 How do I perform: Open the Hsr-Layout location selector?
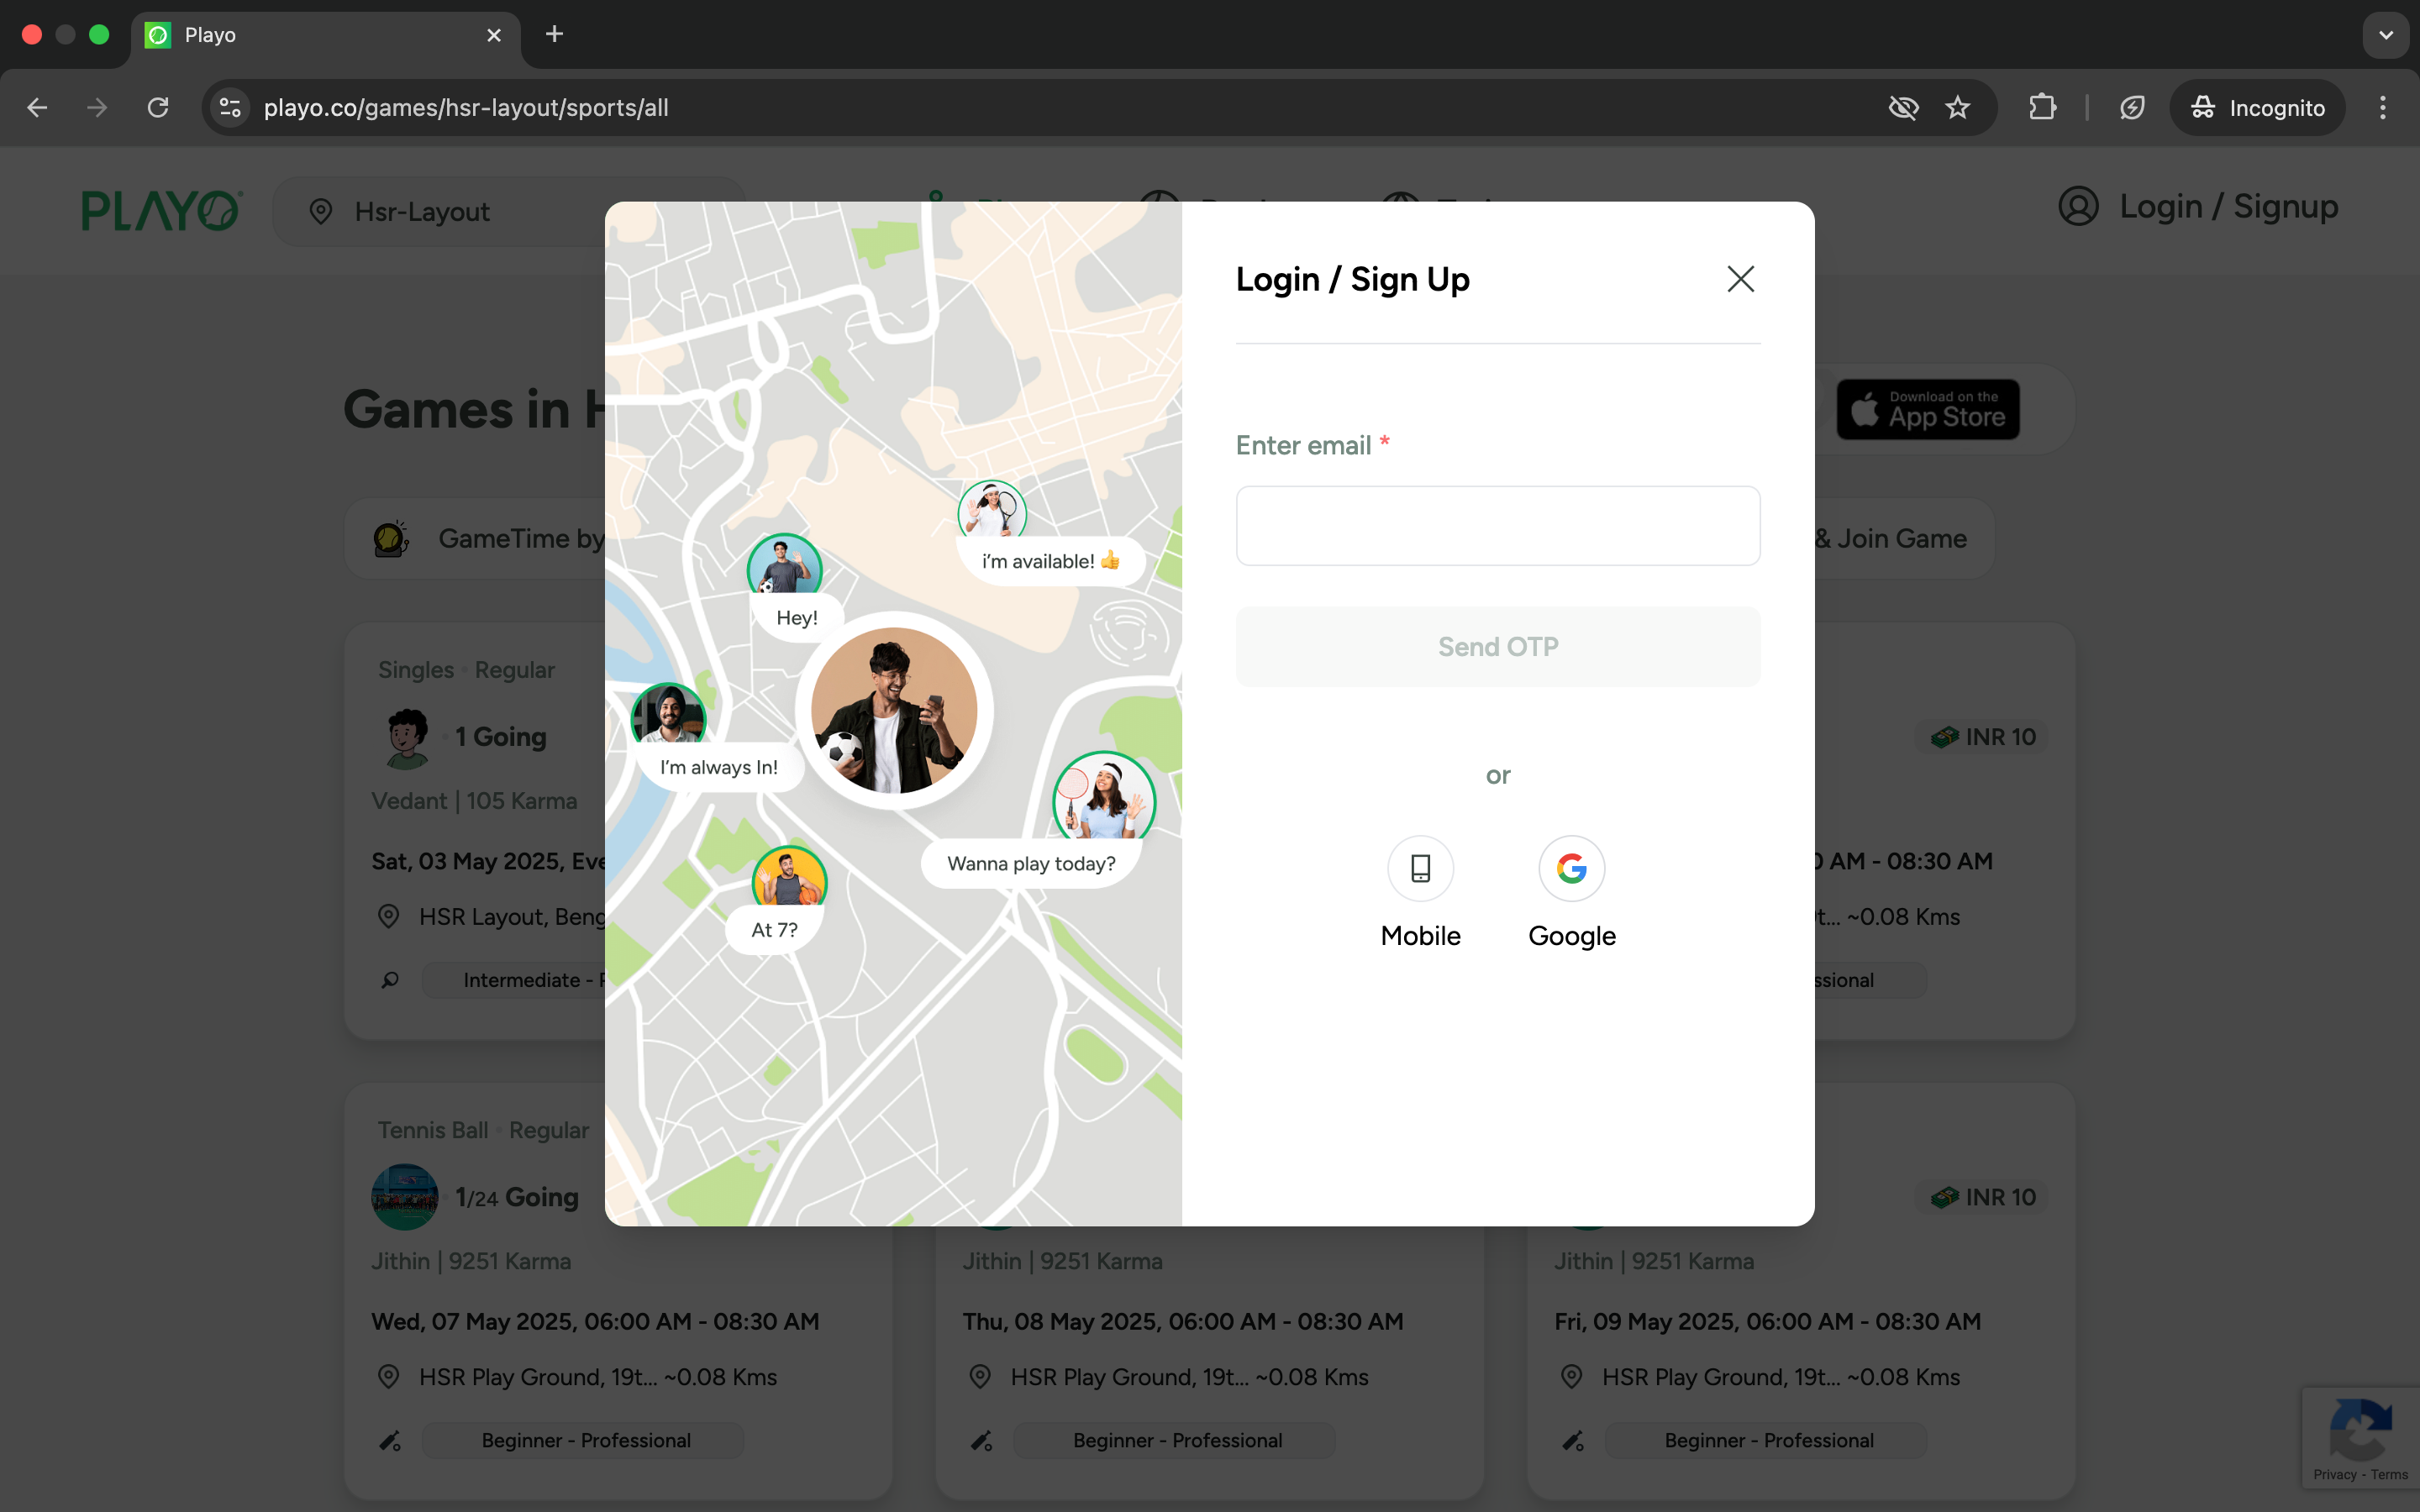point(508,212)
